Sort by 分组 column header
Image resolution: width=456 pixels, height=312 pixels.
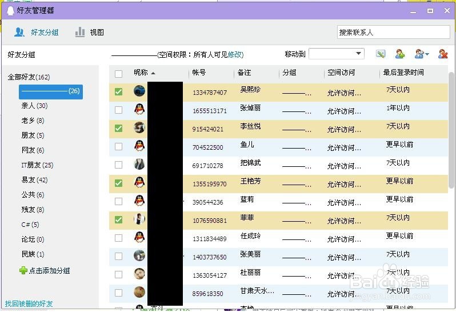click(x=289, y=73)
